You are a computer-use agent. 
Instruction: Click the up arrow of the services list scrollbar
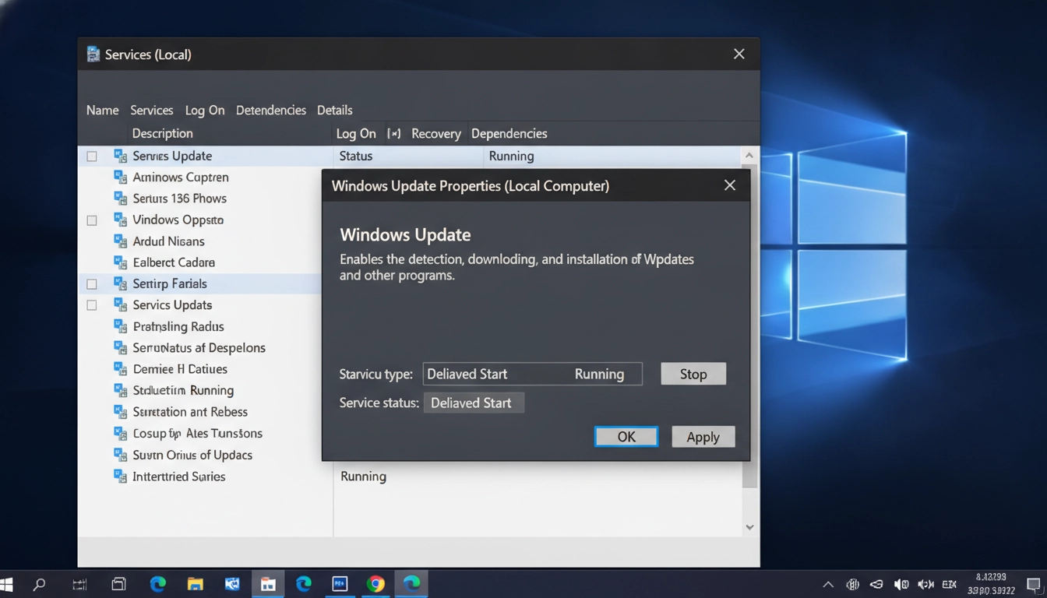pyautogui.click(x=749, y=156)
